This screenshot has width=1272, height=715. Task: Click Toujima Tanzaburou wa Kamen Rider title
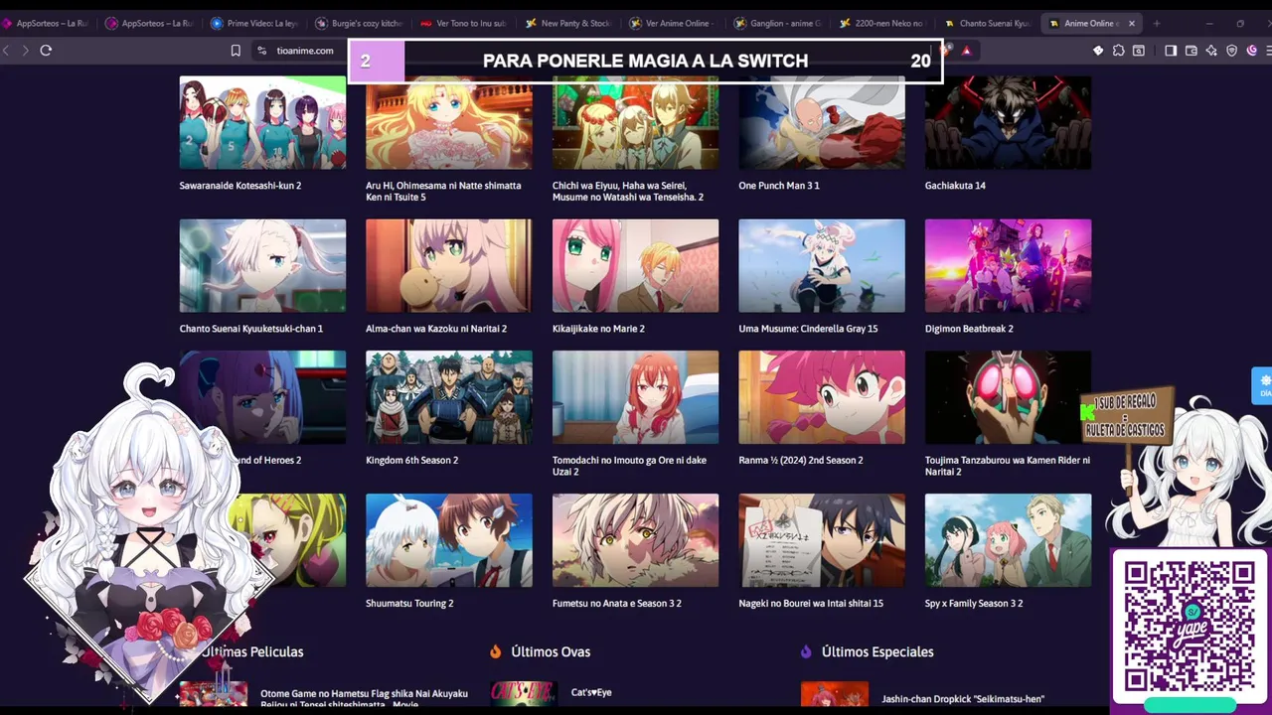pyautogui.click(x=1008, y=466)
